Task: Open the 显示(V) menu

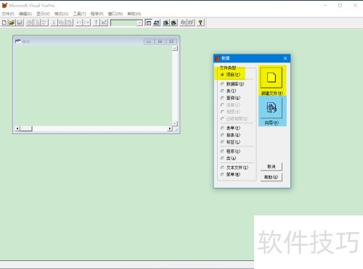Action: 43,14
